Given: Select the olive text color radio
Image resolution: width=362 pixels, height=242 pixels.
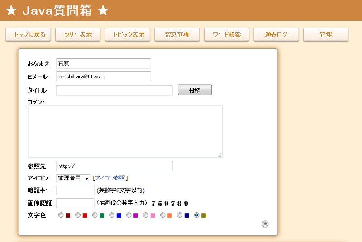Looking at the screenshot, I should tap(196, 215).
